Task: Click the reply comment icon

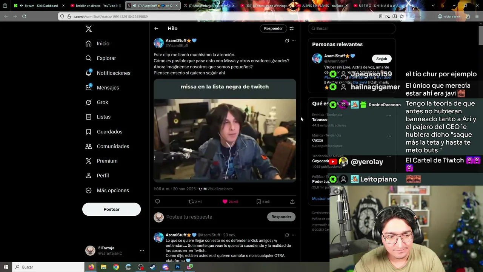Action: point(158,202)
